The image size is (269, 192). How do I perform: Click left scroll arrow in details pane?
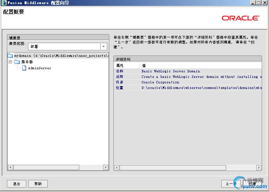point(117,168)
